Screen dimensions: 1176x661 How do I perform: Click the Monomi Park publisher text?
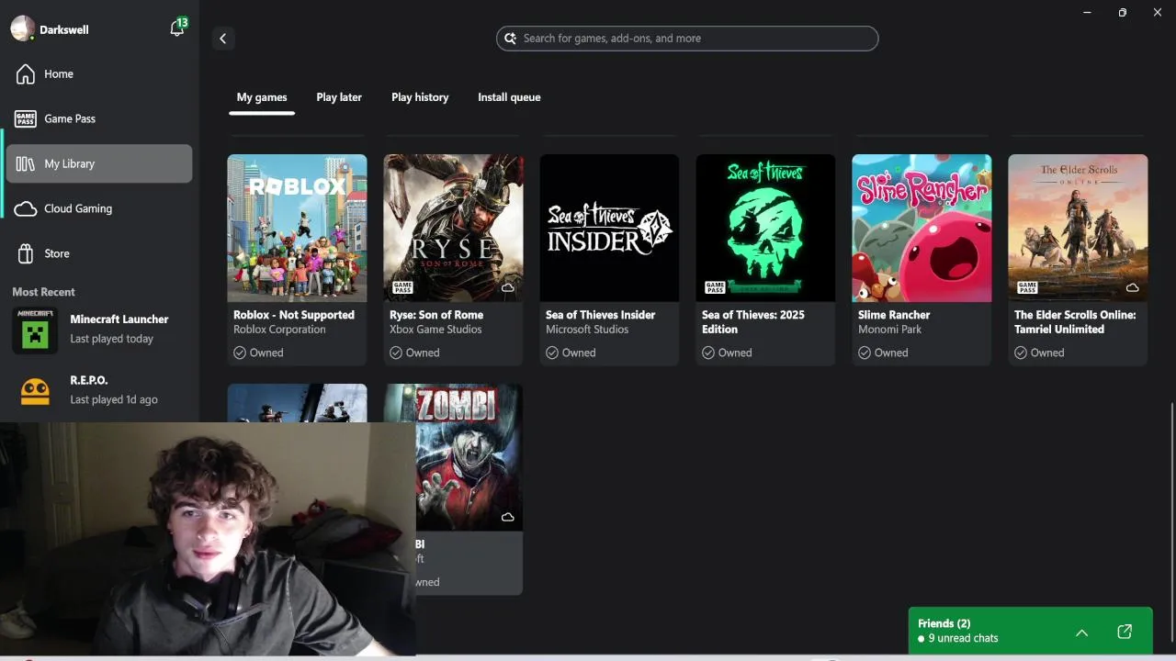click(x=889, y=330)
